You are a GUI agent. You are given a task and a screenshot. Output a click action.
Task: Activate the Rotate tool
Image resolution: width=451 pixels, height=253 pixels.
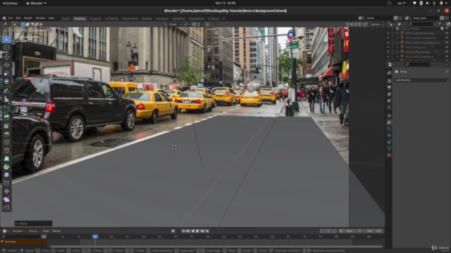(6, 65)
